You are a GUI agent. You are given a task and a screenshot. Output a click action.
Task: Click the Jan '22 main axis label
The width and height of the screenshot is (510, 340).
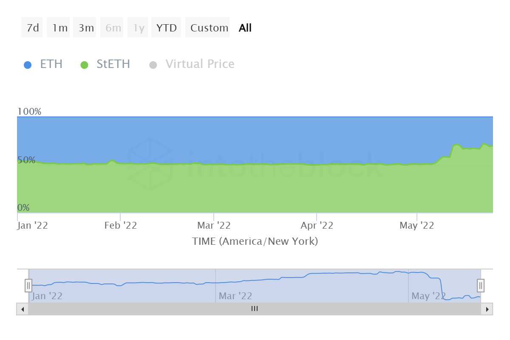(x=33, y=225)
